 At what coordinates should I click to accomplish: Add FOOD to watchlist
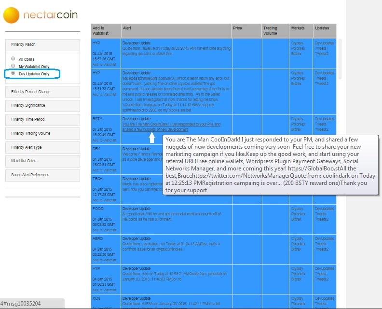click(x=104, y=230)
